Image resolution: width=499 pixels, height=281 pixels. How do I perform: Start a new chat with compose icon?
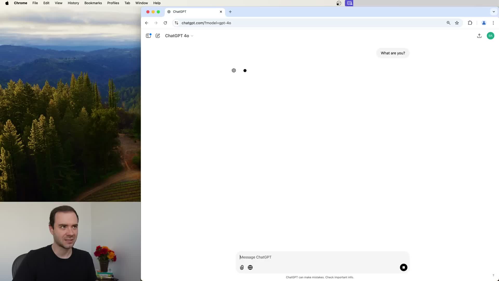click(x=158, y=36)
